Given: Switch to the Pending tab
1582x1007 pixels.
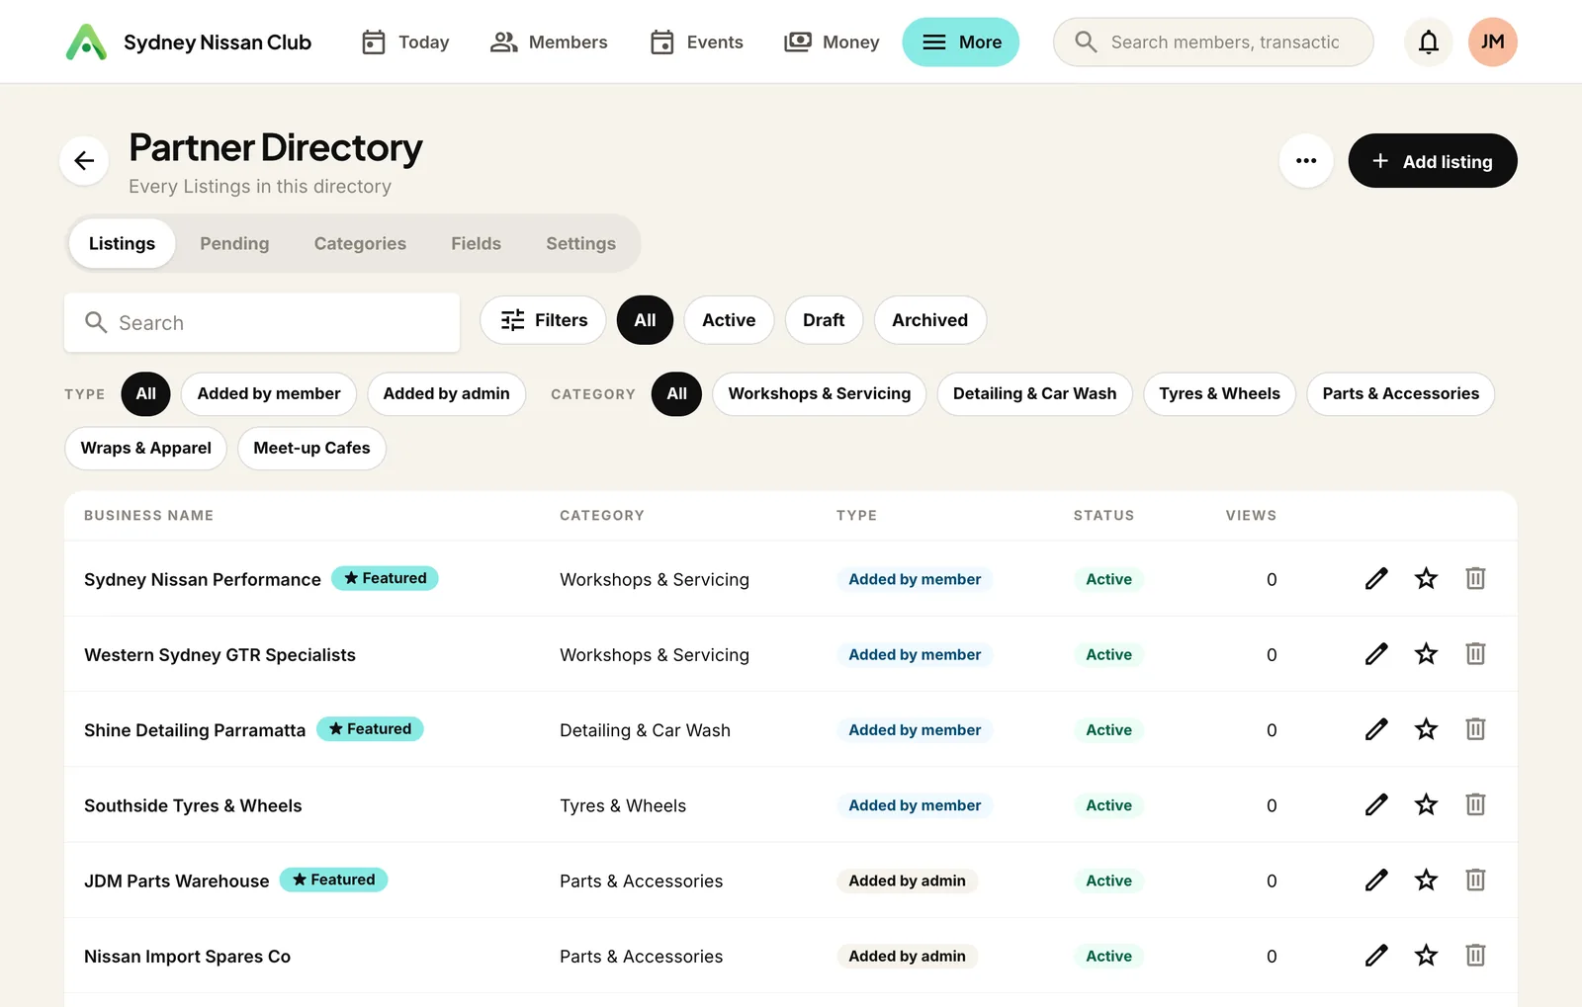Looking at the screenshot, I should [234, 243].
